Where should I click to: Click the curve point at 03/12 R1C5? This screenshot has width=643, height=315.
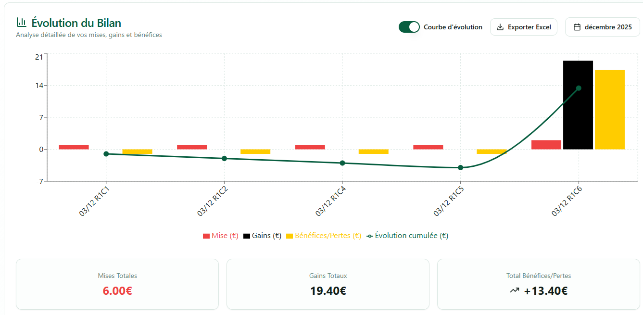(x=460, y=167)
